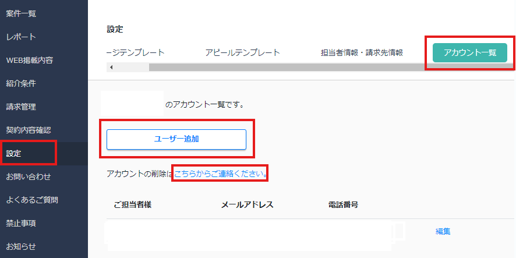Open お知らせ in the sidebar
The height and width of the screenshot is (258, 516).
pyautogui.click(x=21, y=246)
